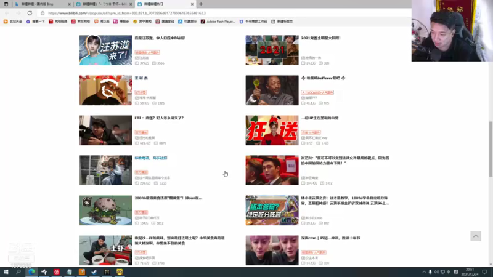Open the 200% 蟹黄堡 video title
This screenshot has height=277, width=493.
(x=168, y=198)
